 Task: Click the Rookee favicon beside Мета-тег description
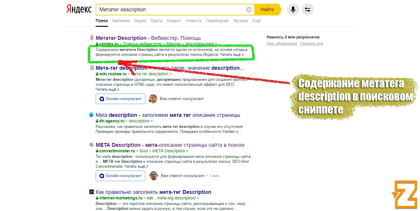(91, 67)
